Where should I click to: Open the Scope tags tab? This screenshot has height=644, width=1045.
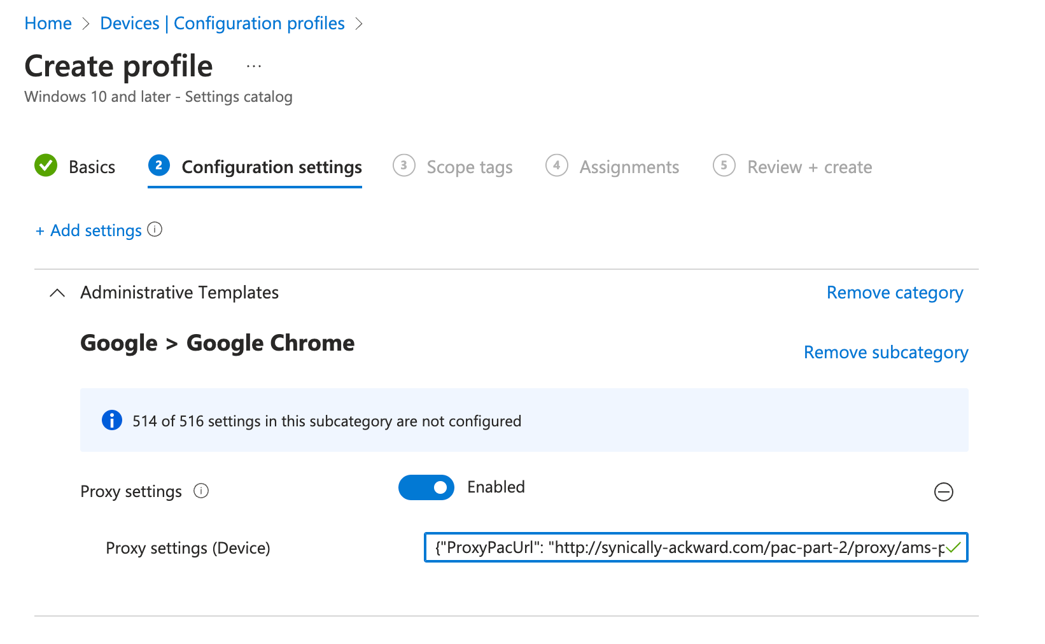click(x=469, y=167)
